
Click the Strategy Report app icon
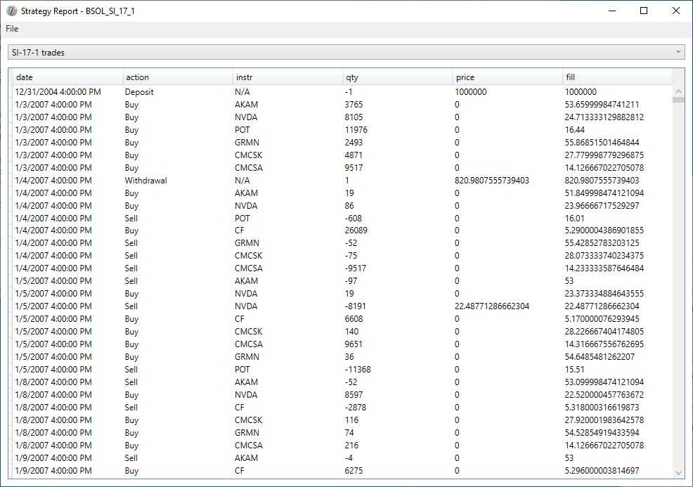tap(11, 11)
